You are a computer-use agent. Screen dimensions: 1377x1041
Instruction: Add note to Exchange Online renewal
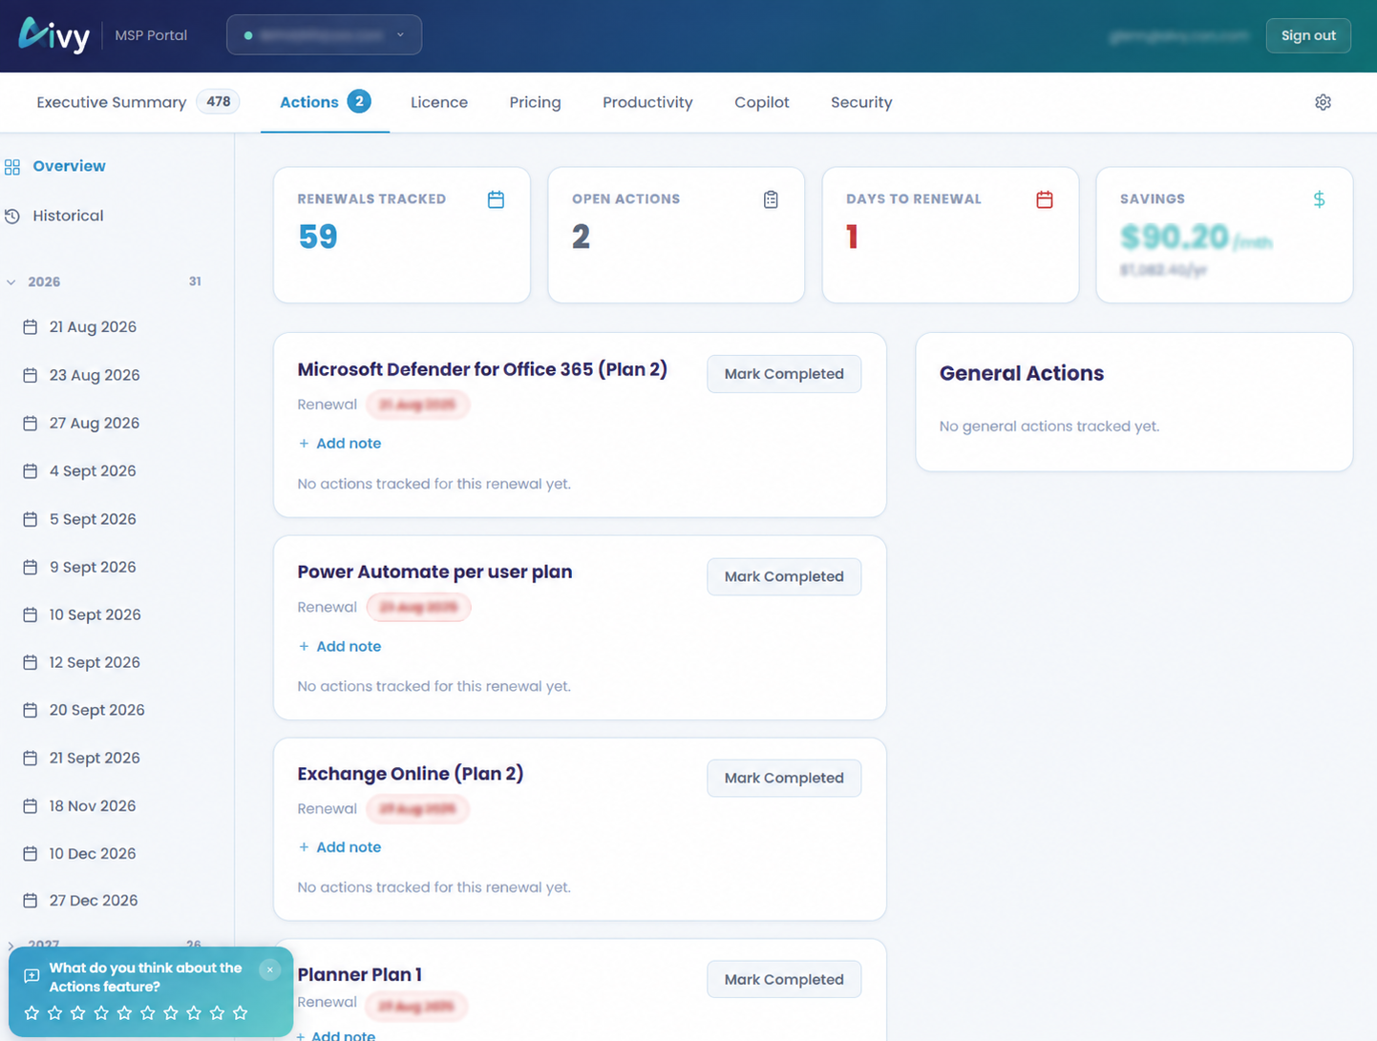[340, 847]
